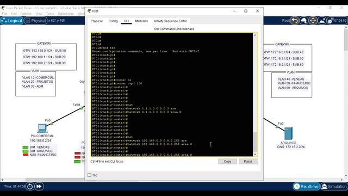Click 'GTW: 192.168.2.1/24 - SUB 30' text
The image size is (348, 196).
coord(44,63)
